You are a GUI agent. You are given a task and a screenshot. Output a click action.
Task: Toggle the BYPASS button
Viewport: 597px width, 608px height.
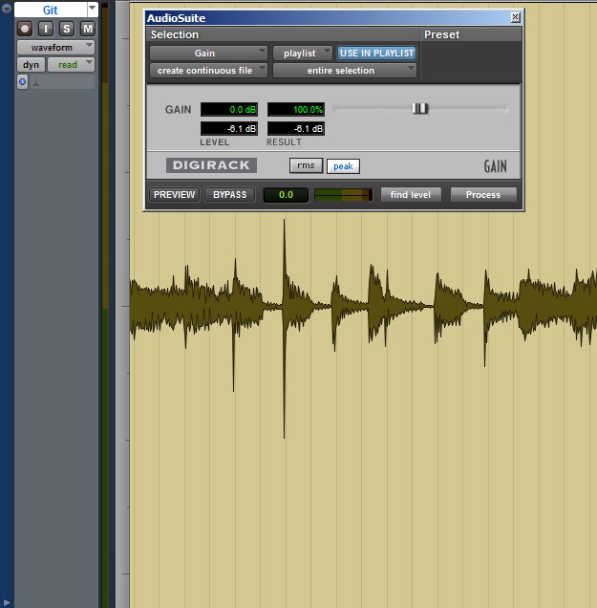click(229, 195)
